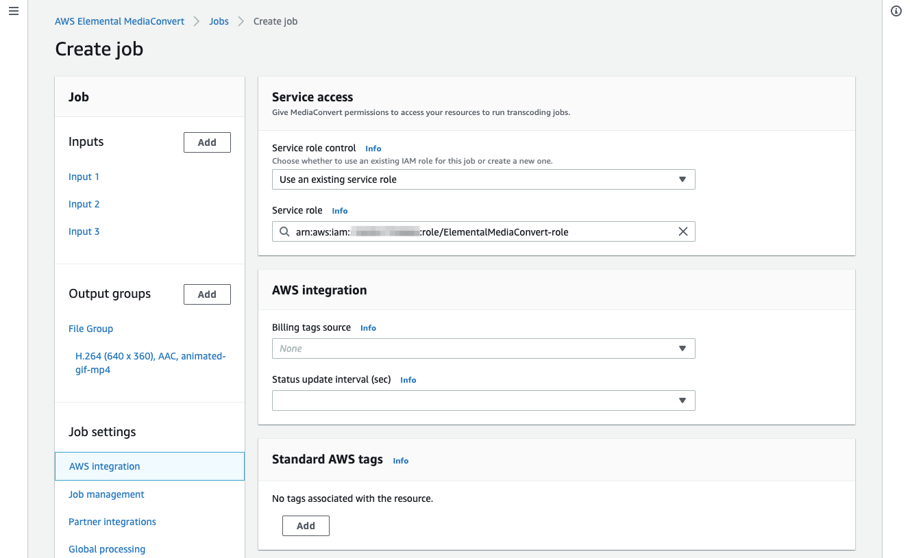910x558 pixels.
Task: Open Status update interval dropdown
Action: pyautogui.click(x=484, y=401)
